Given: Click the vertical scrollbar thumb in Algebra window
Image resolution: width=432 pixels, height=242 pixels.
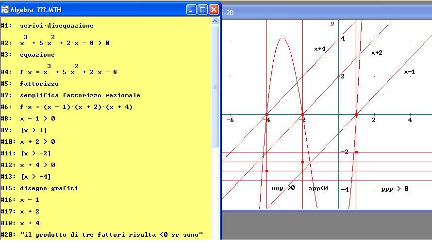Looking at the screenshot, I should 215,87.
